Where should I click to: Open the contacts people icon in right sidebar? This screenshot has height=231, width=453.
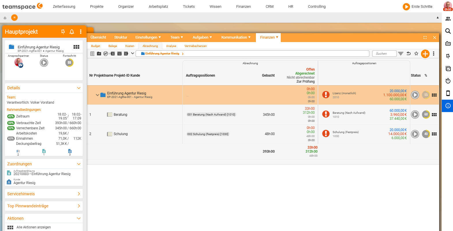click(x=448, y=19)
